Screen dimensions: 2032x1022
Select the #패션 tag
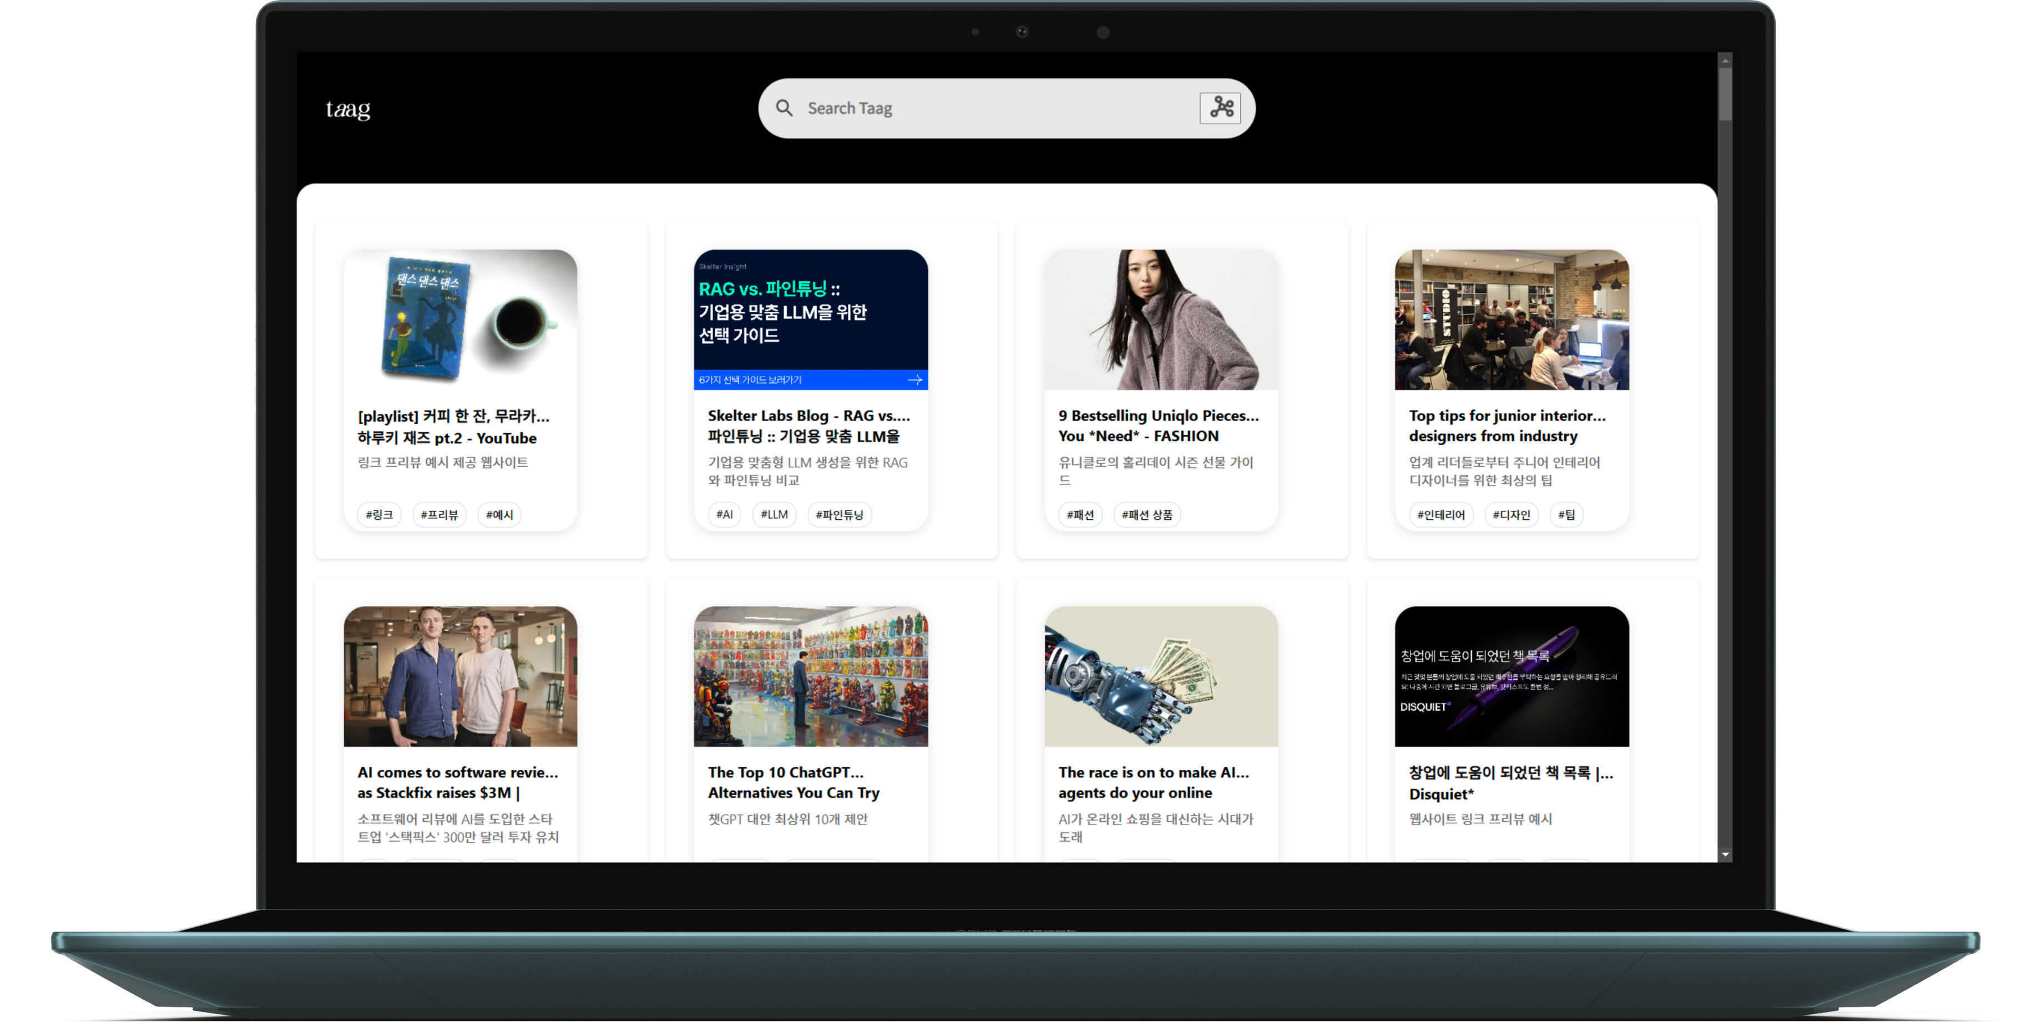pos(1080,515)
